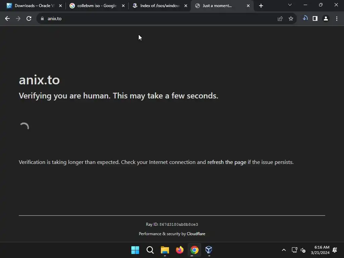The image size is (344, 258).
Task: Open File Explorer from taskbar
Action: pyautogui.click(x=165, y=250)
